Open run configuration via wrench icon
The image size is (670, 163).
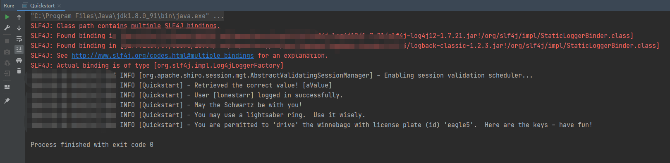click(x=7, y=28)
